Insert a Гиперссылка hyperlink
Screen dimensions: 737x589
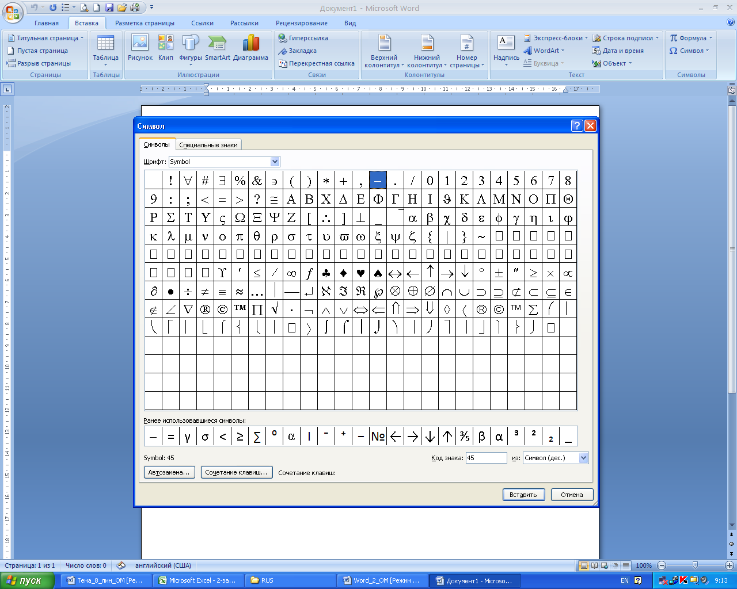tap(303, 38)
